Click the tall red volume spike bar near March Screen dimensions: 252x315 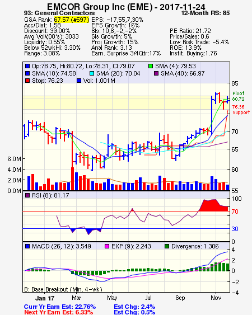73,179
